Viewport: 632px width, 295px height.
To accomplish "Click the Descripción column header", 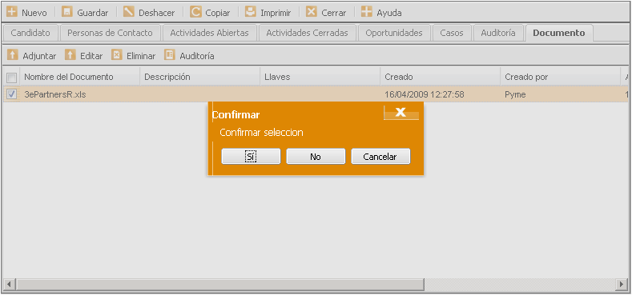I will 200,77.
